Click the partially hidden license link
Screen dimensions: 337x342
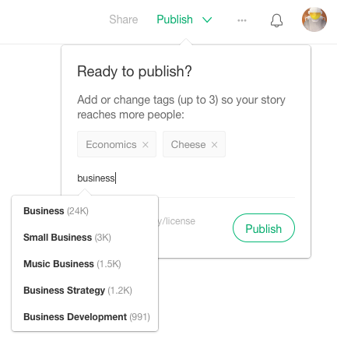[177, 221]
